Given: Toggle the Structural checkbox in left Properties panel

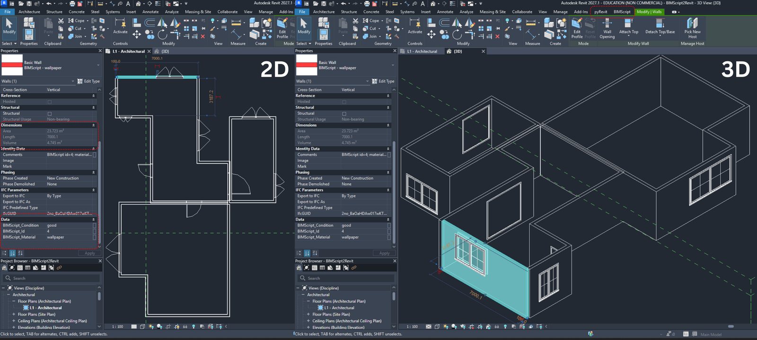Looking at the screenshot, I should [x=49, y=113].
